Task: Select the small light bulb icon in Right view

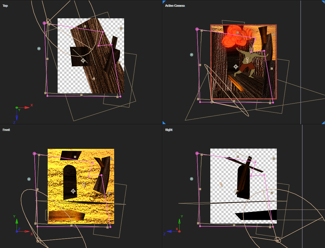Action: click(221, 184)
